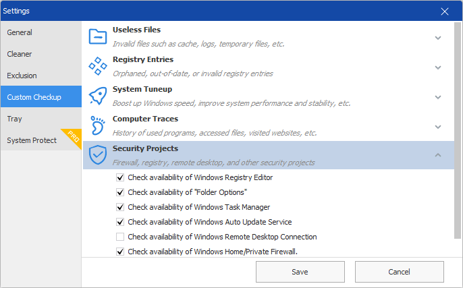Disable Windows Auto Update Service check
The width and height of the screenshot is (463, 288).
point(120,222)
